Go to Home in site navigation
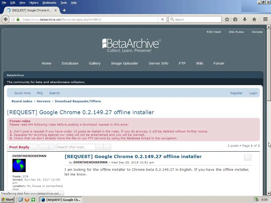This screenshot has width=271, height=203. tap(47, 63)
